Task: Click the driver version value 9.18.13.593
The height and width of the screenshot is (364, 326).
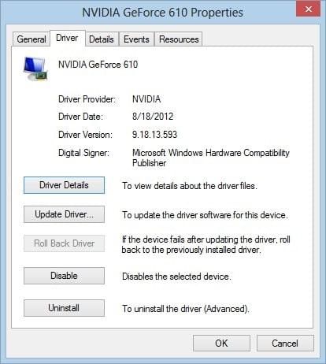Action: (x=154, y=135)
